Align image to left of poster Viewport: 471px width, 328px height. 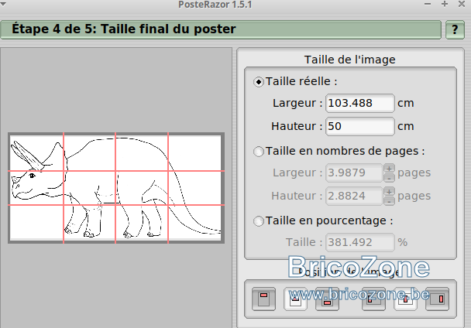[x=373, y=299]
